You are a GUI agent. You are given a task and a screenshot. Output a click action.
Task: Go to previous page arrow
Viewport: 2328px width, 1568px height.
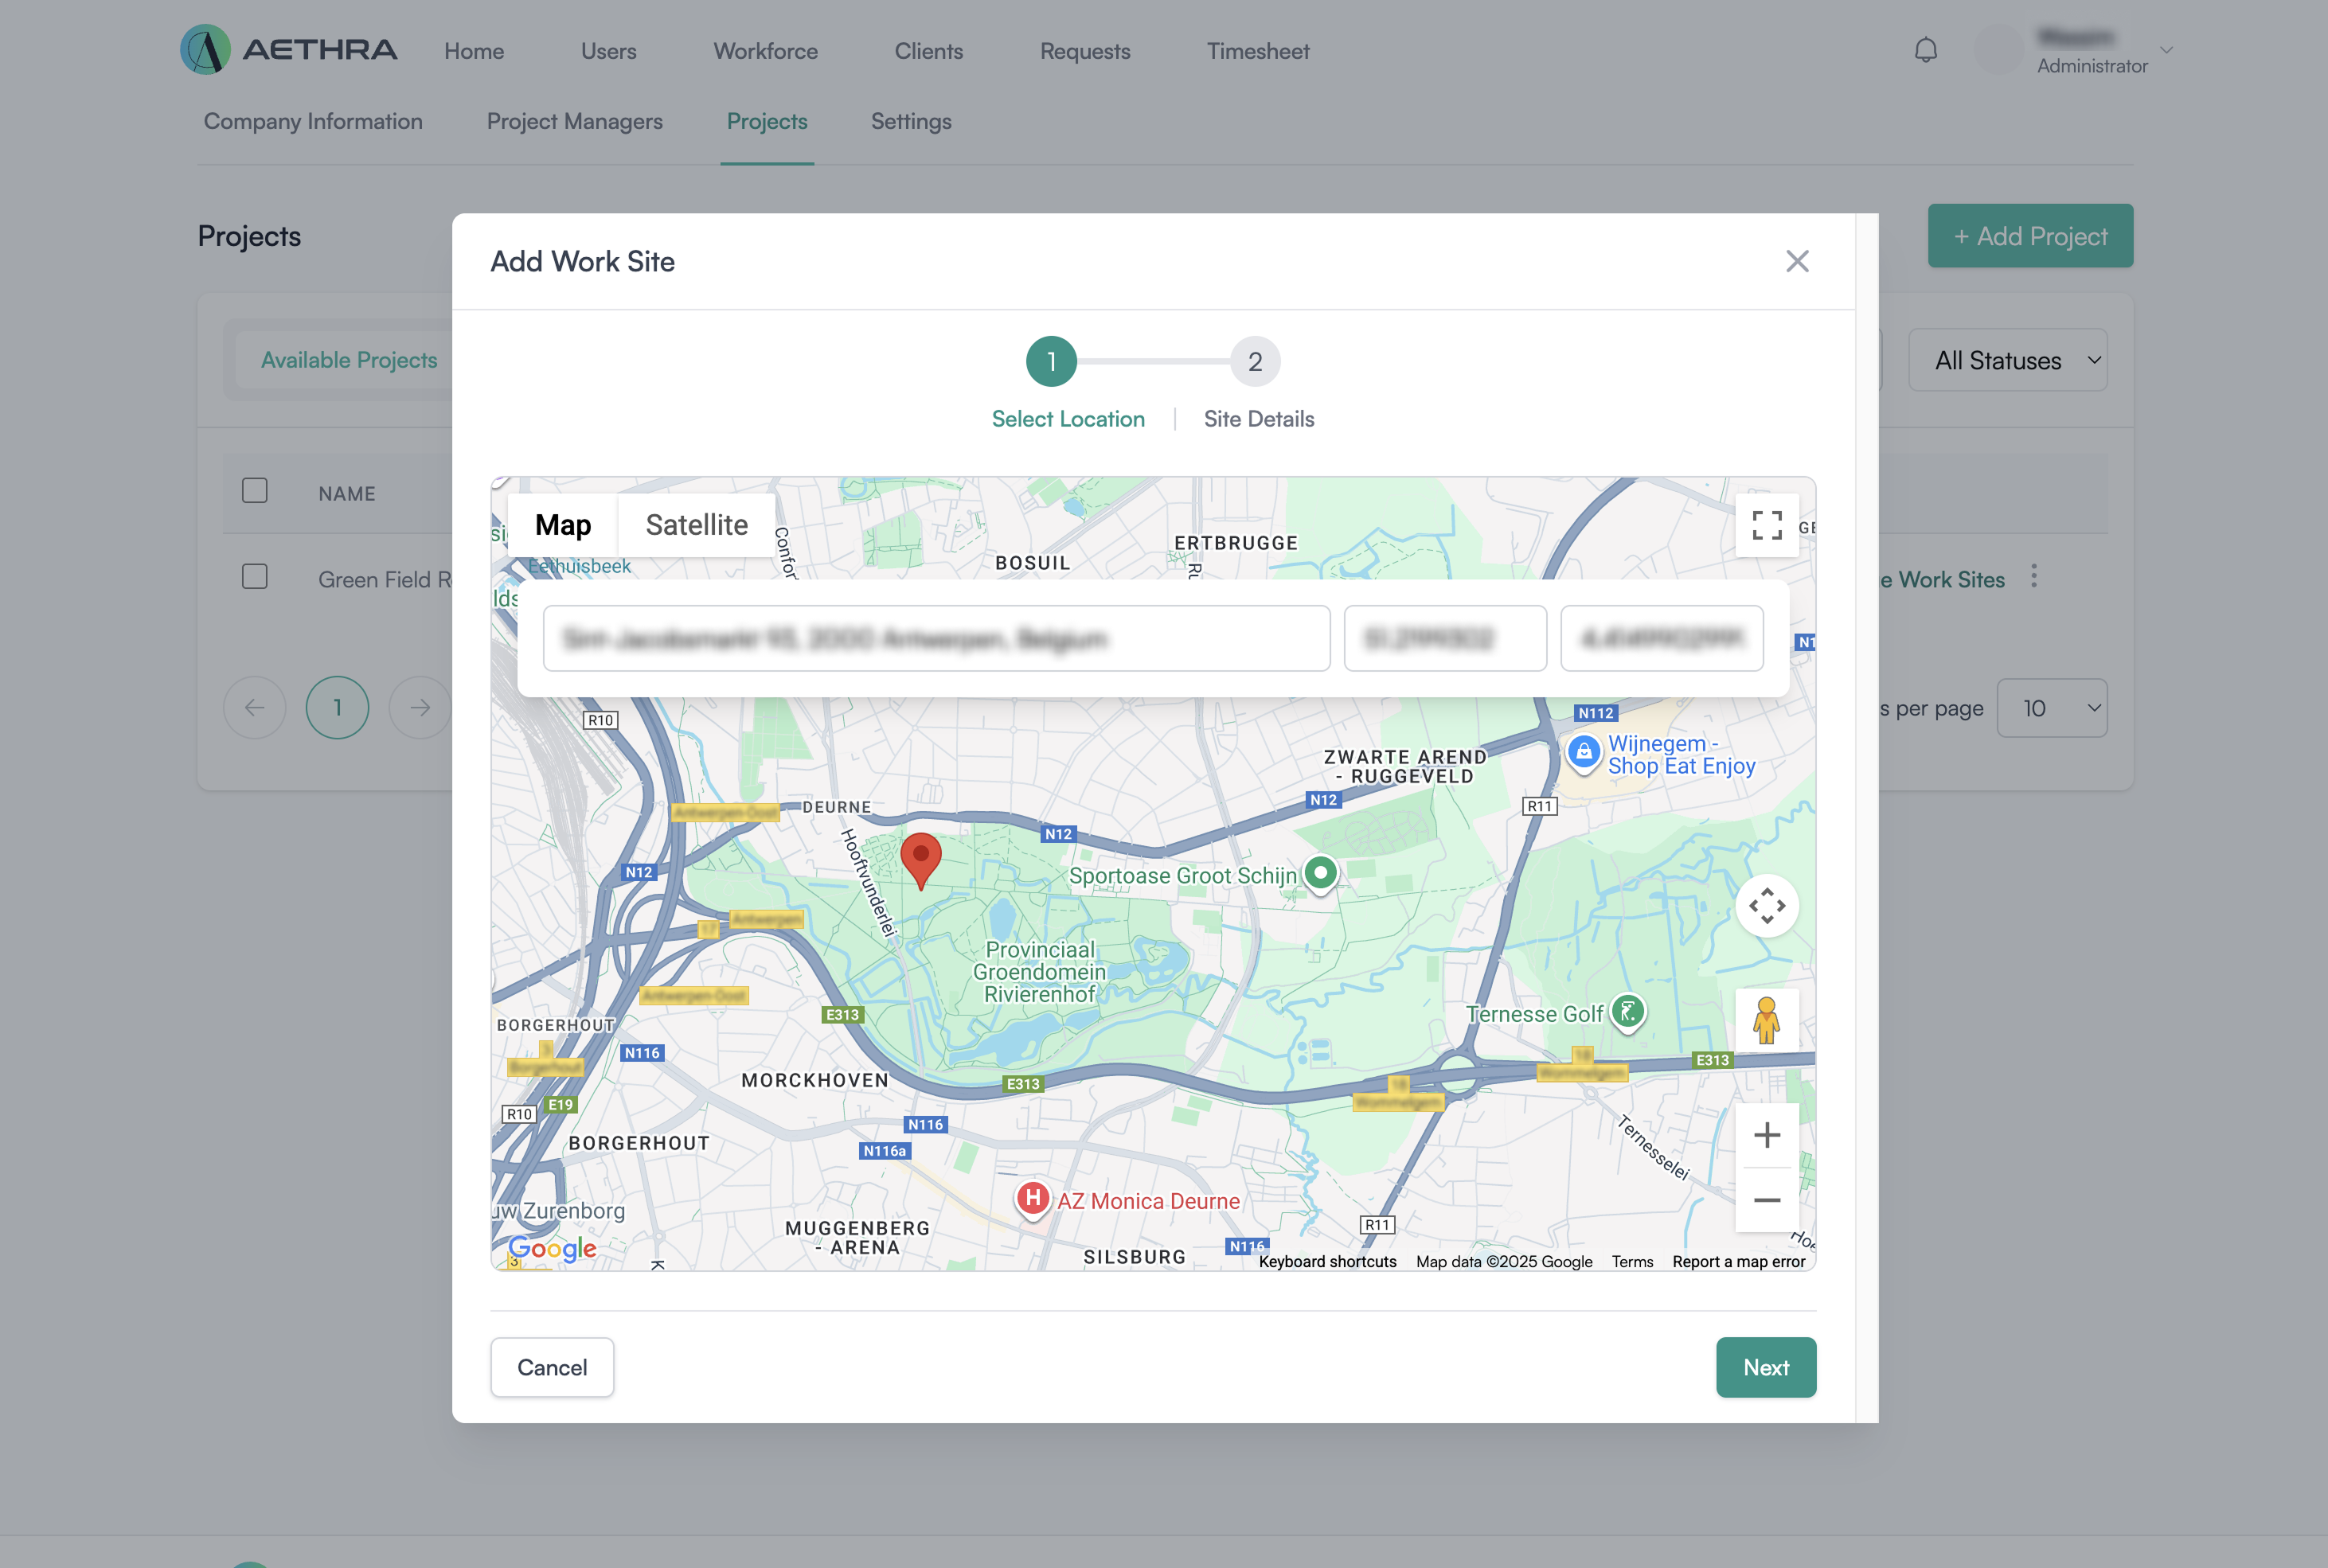[255, 708]
